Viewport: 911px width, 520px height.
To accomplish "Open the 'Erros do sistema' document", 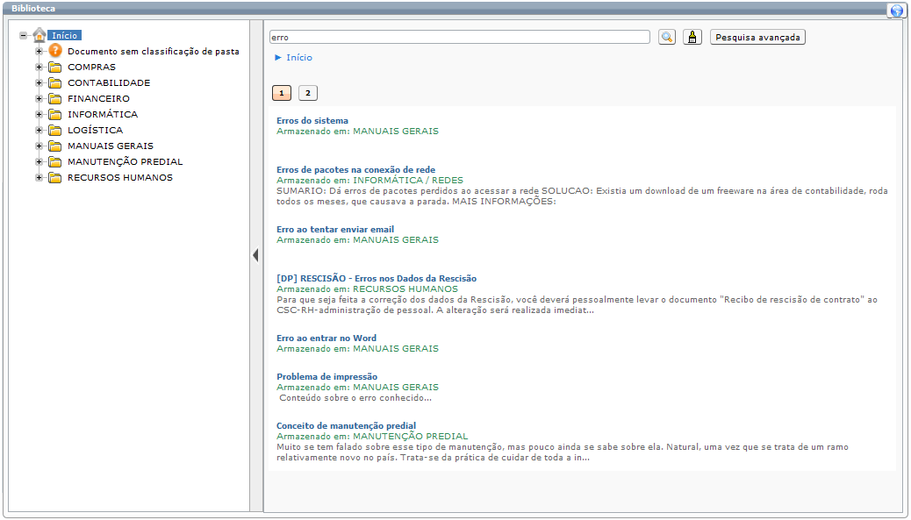I will 312,120.
